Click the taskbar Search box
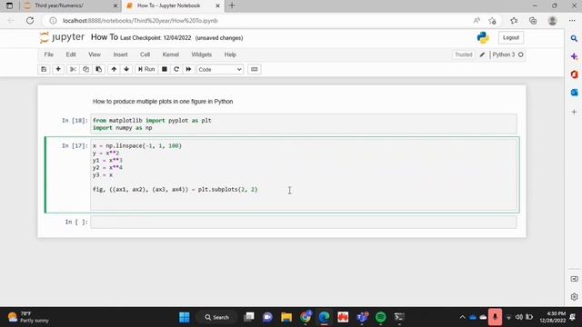The image size is (582, 327). [x=217, y=317]
